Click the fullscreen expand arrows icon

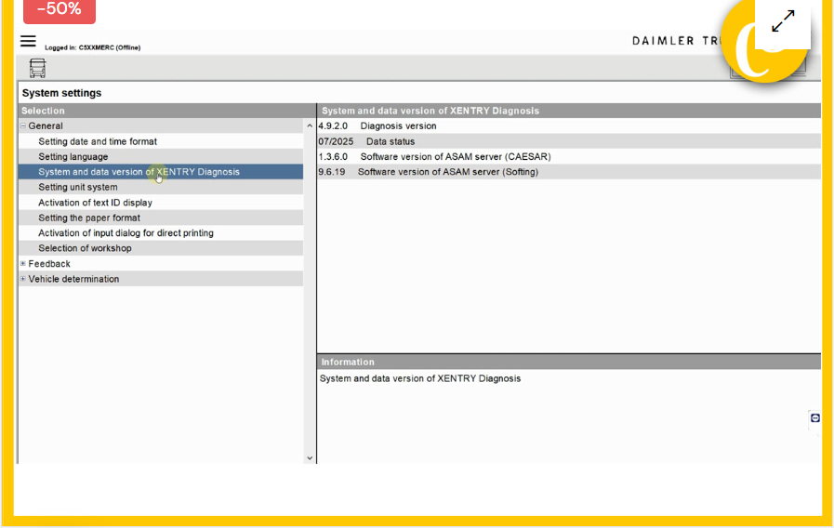pyautogui.click(x=783, y=21)
